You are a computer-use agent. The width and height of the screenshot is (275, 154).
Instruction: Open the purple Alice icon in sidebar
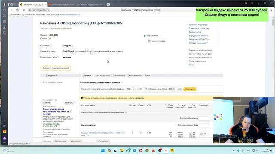pos(5,138)
